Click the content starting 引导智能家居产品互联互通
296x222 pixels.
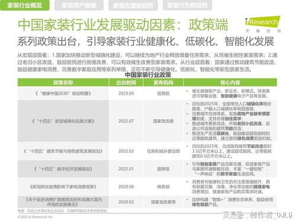tap(230, 169)
